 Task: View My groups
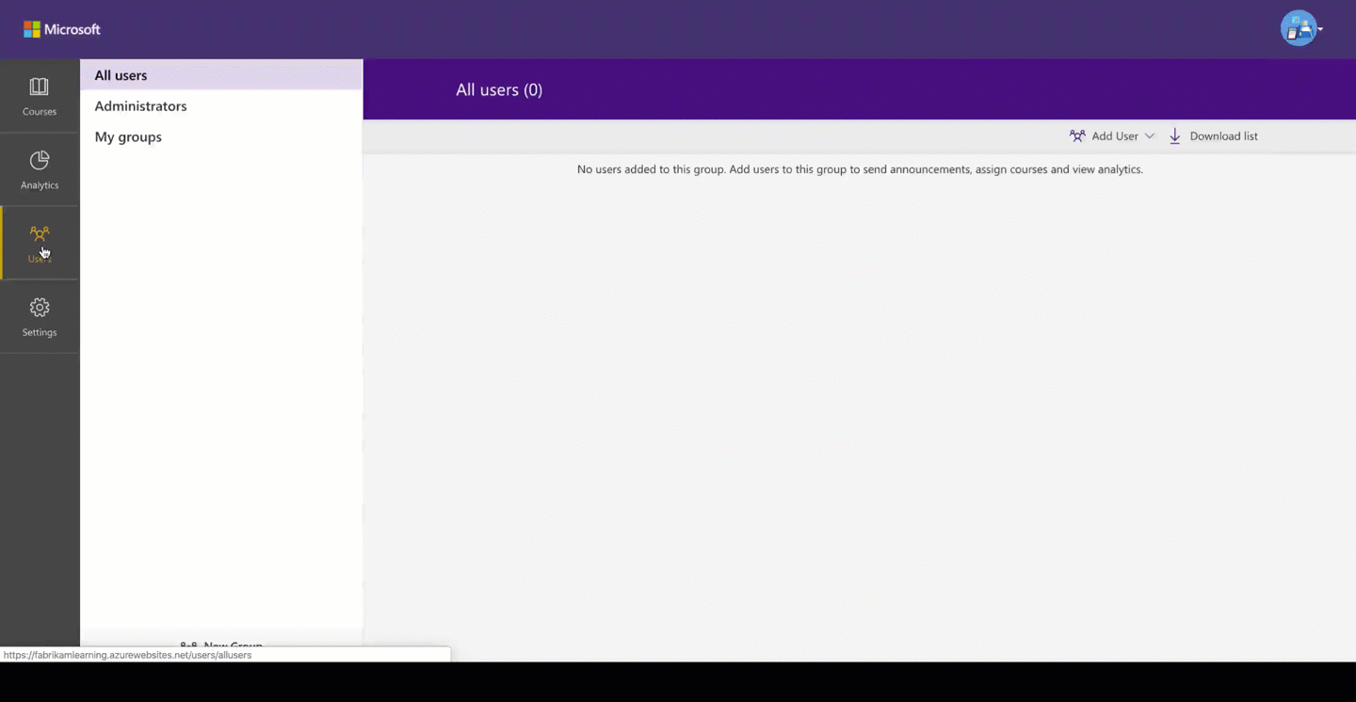click(x=128, y=136)
